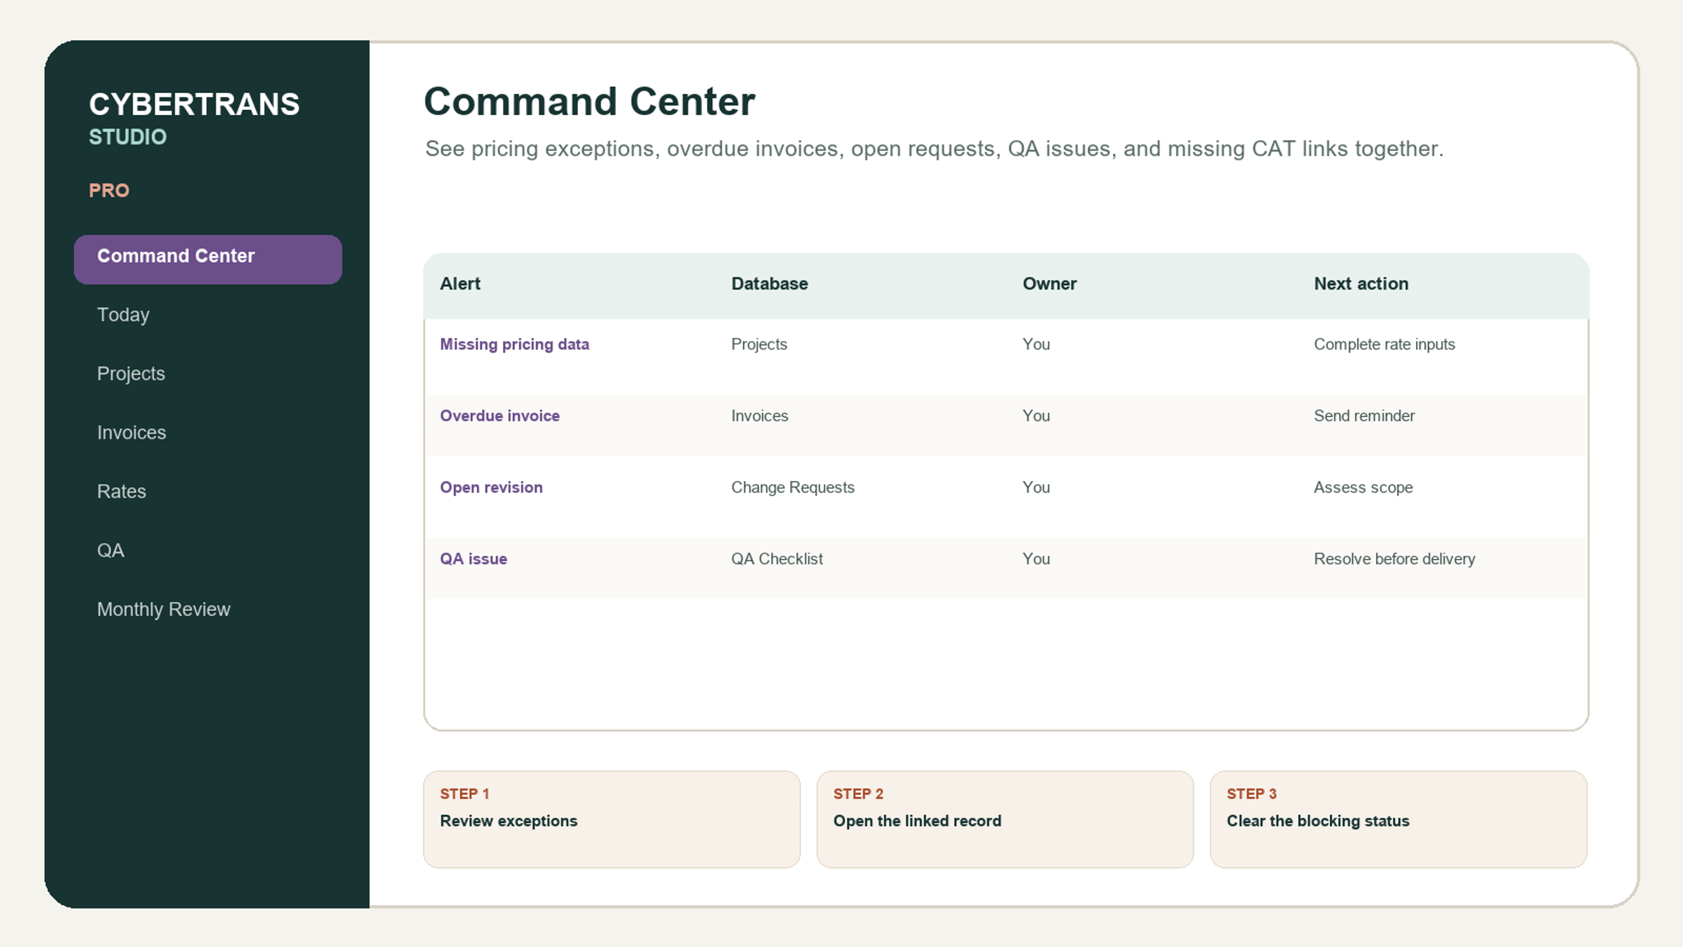The width and height of the screenshot is (1683, 947).
Task: Click the Owner column header
Action: click(1049, 283)
